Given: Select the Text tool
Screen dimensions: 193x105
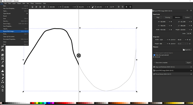Looking at the screenshot, I should tap(3, 50).
